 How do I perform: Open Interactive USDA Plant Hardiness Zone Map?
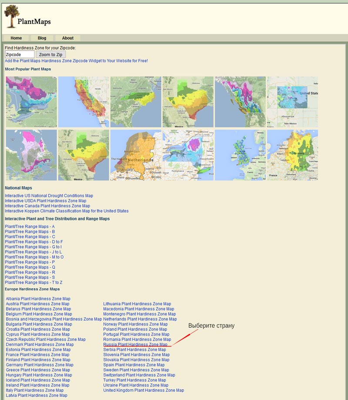tap(46, 201)
